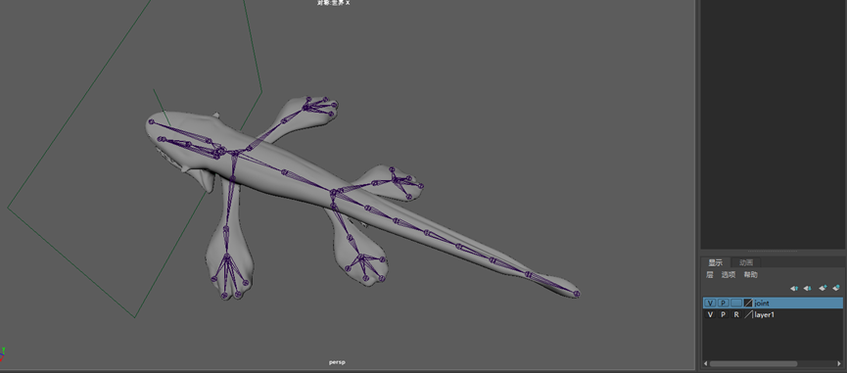The height and width of the screenshot is (373, 847).
Task: Click the create new empty layer icon
Action: tap(823, 288)
